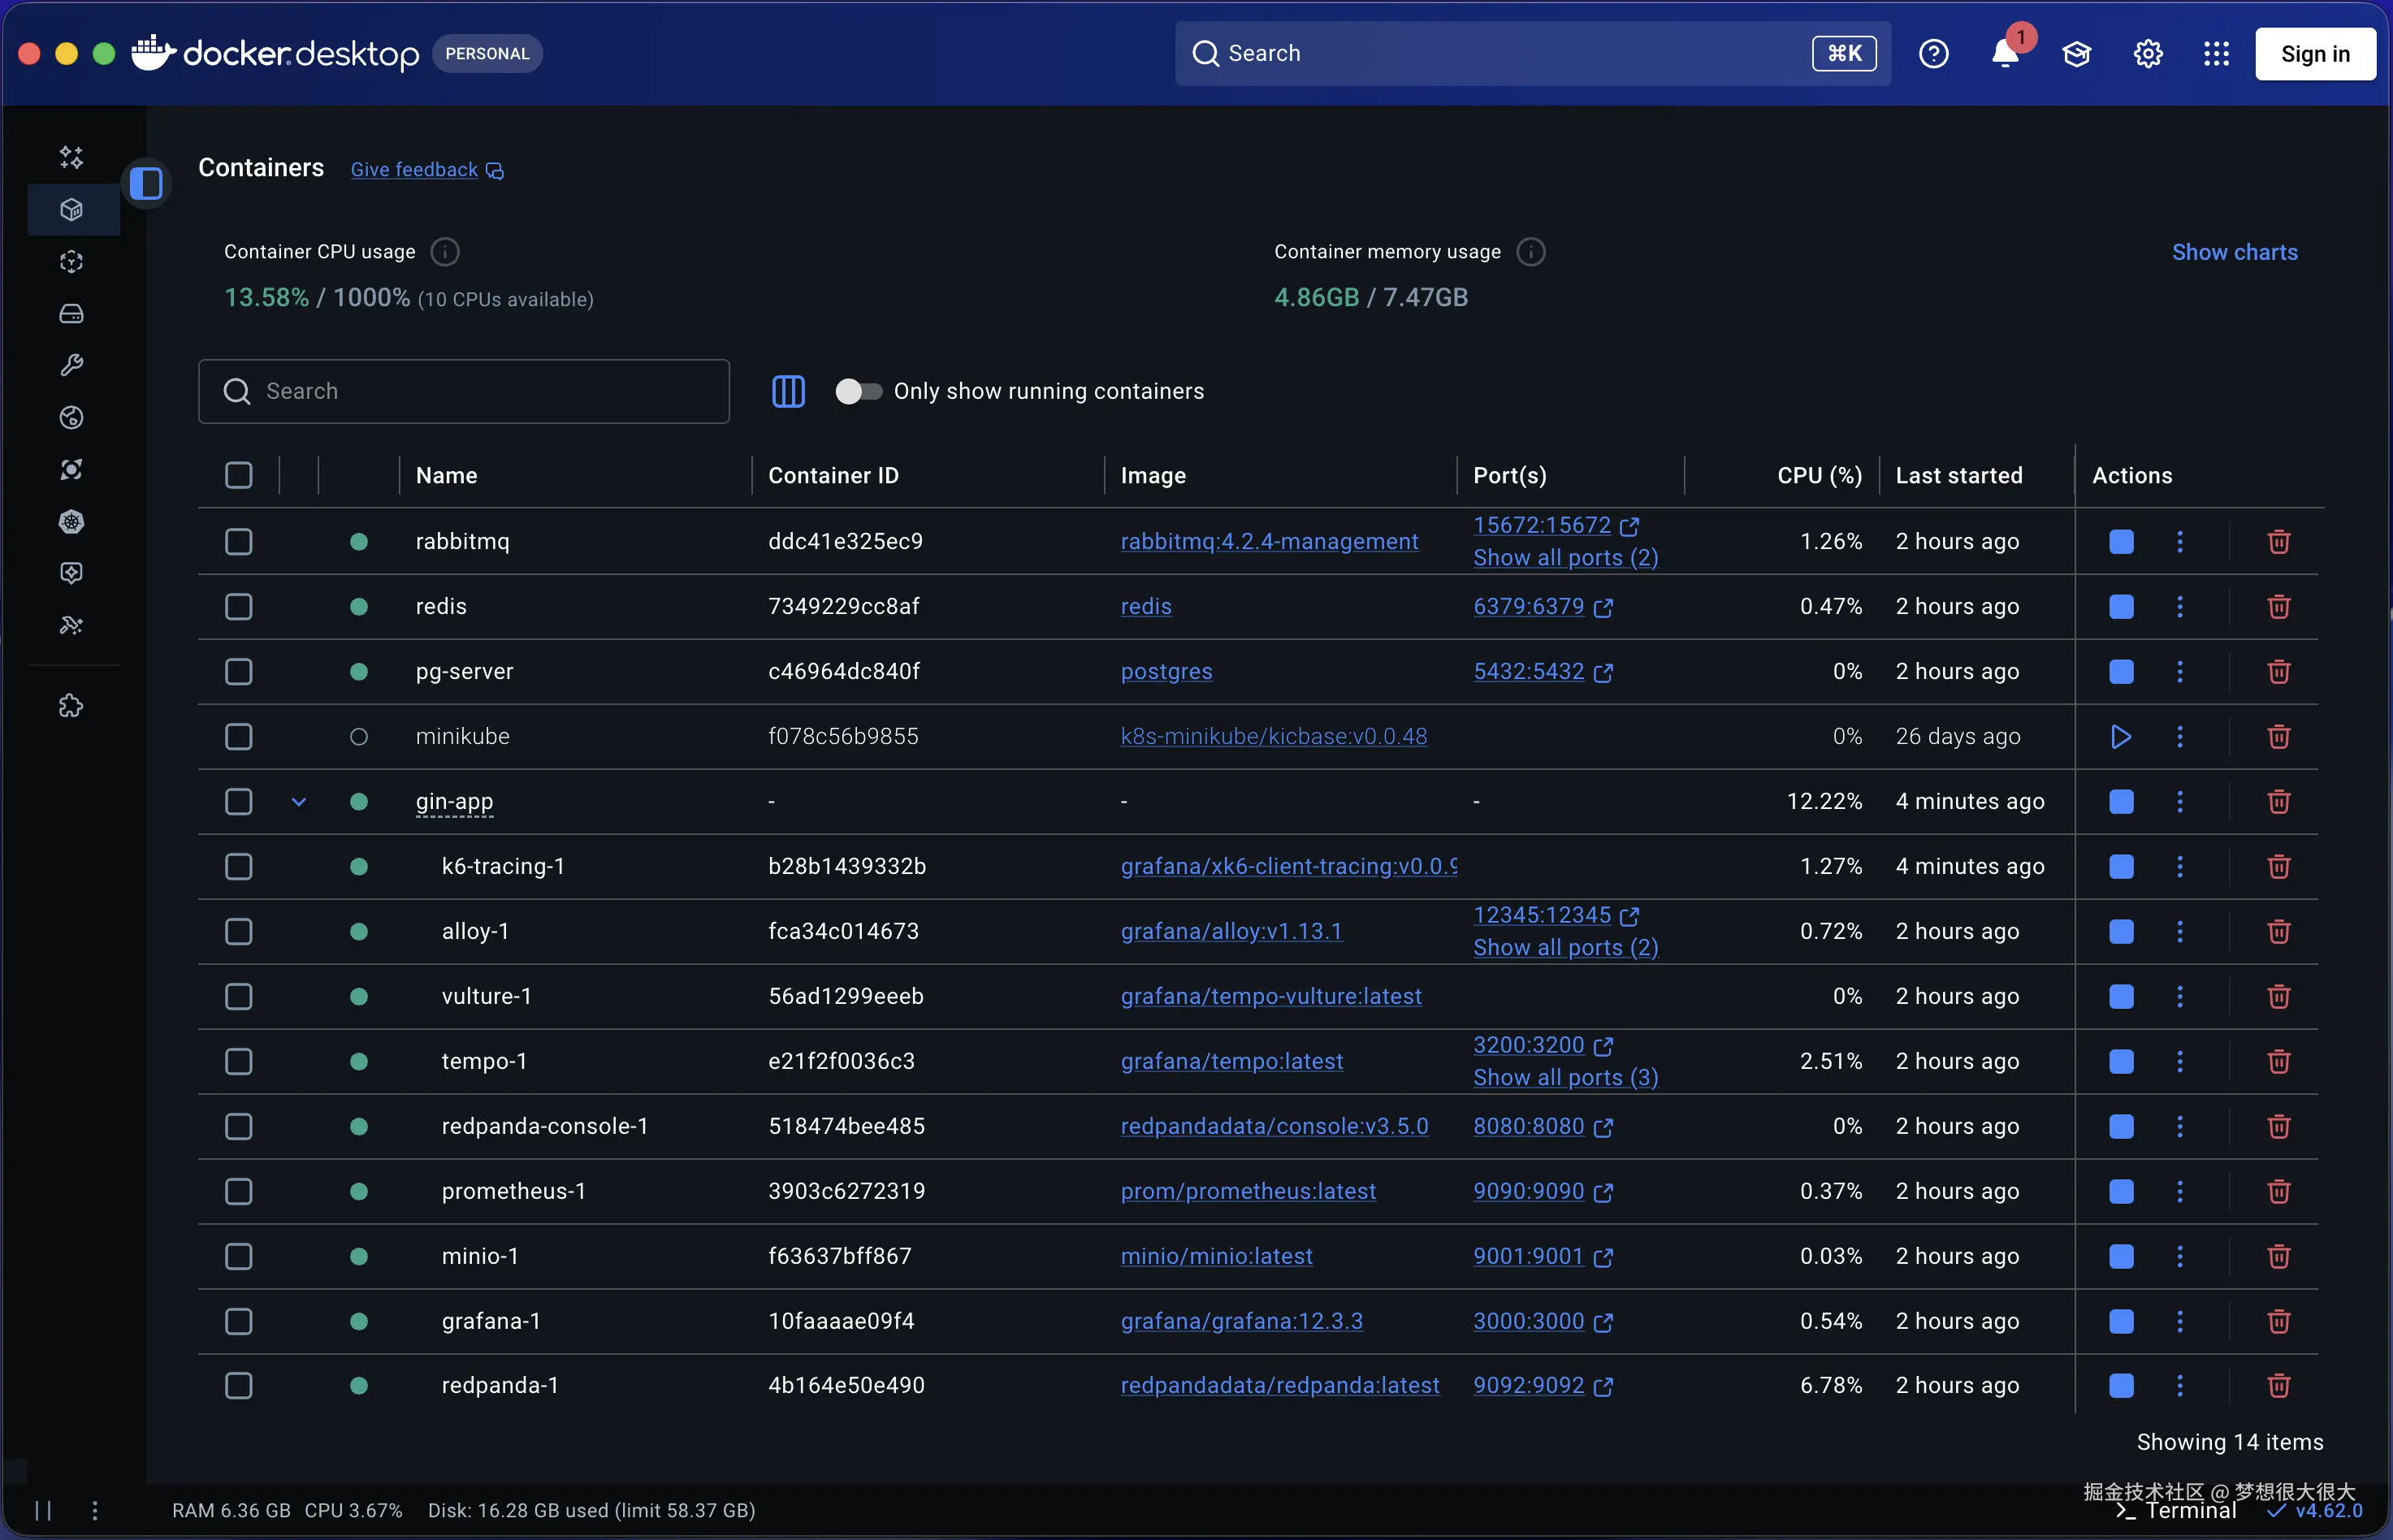Click the containers search input field
Screen dimensions: 2393x1540
click(x=464, y=391)
